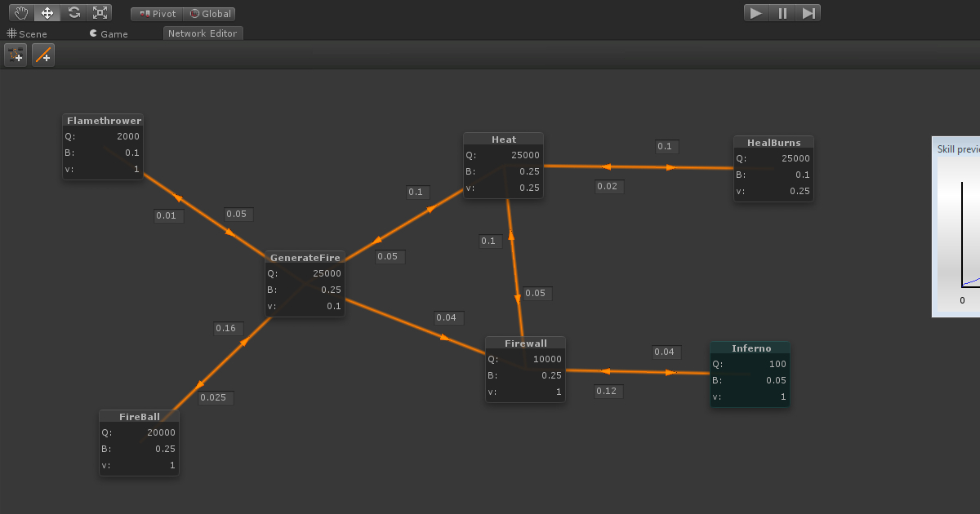Click 0.05 weight on GenerateFire–Heat edge
980x514 pixels.
pos(390,257)
